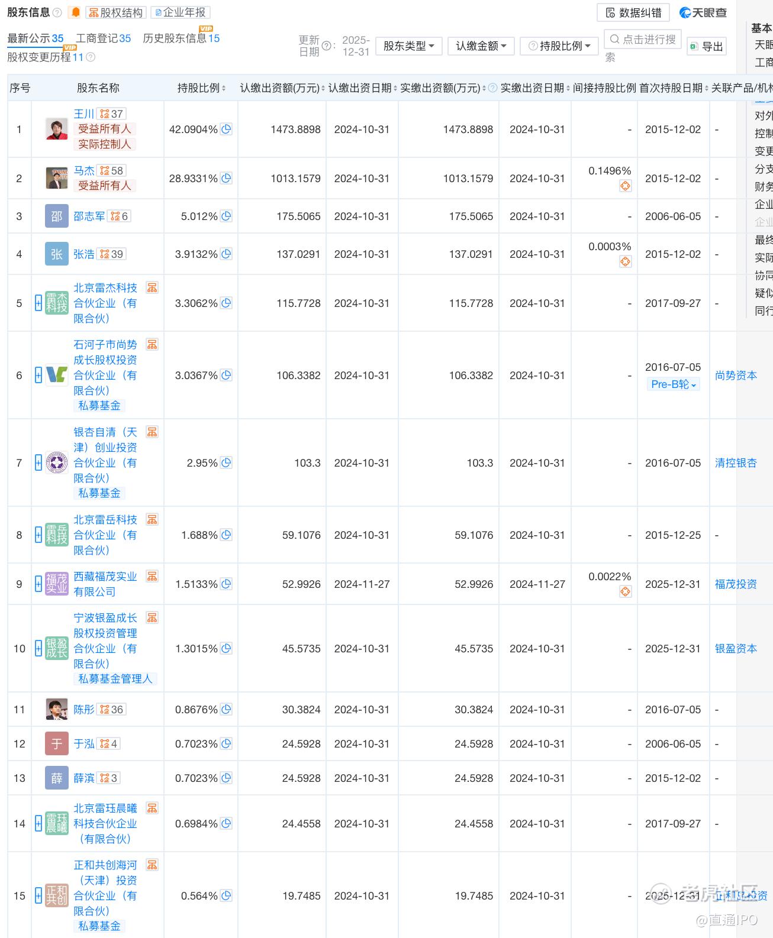Open the 历史股东信息 tab
Viewport: 773px width, 938px height.
point(181,38)
